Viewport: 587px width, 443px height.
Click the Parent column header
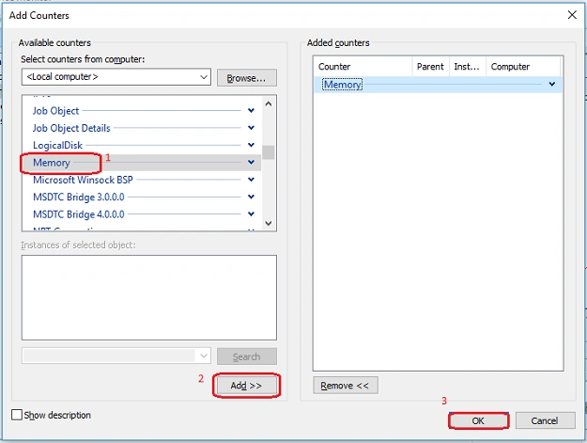point(430,67)
